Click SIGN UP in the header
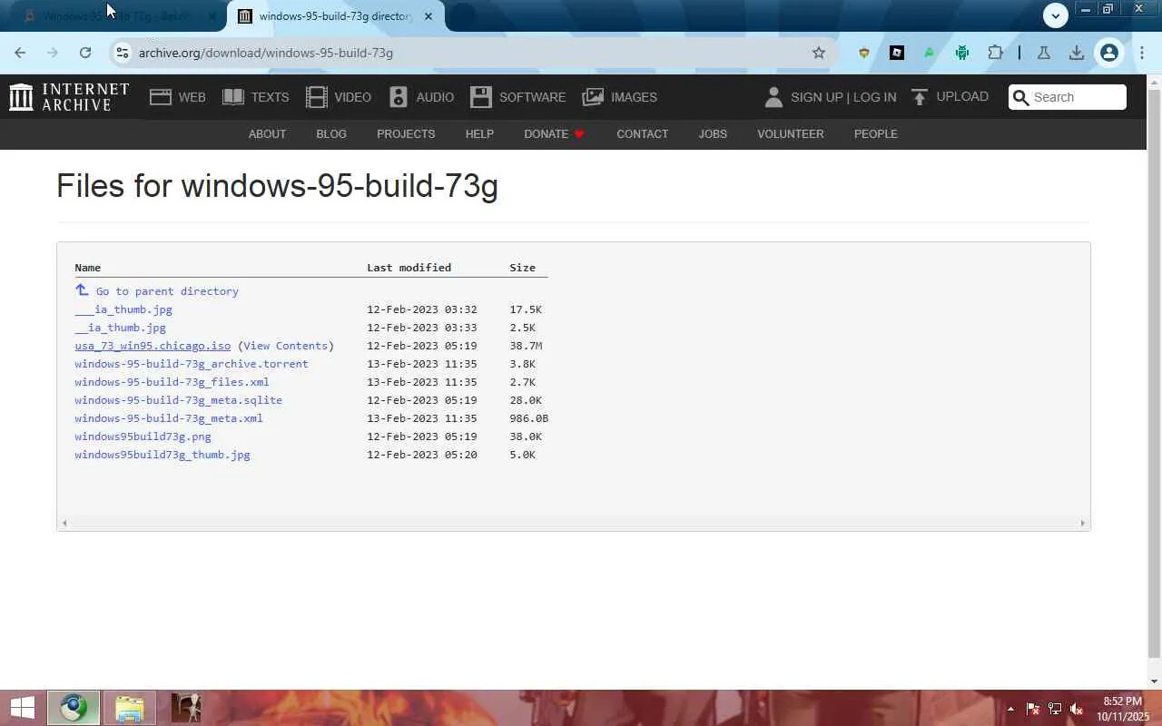This screenshot has width=1162, height=726. [817, 97]
